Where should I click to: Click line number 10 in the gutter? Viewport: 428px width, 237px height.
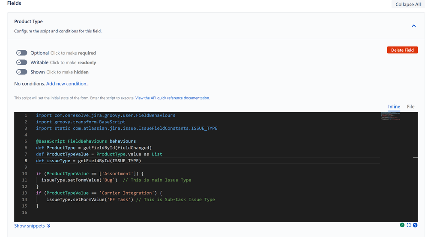tap(24, 174)
